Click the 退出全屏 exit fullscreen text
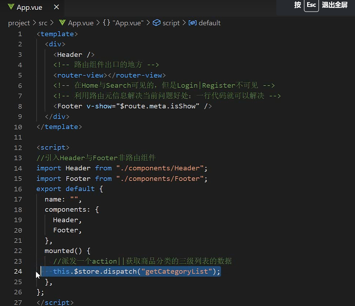 coord(335,5)
